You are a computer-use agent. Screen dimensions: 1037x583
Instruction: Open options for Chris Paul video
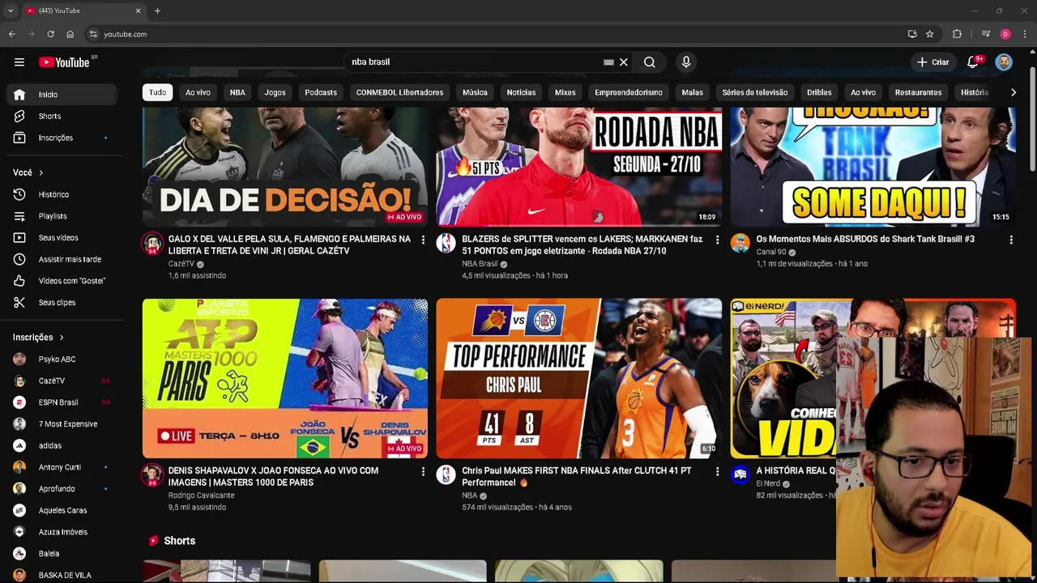point(717,471)
